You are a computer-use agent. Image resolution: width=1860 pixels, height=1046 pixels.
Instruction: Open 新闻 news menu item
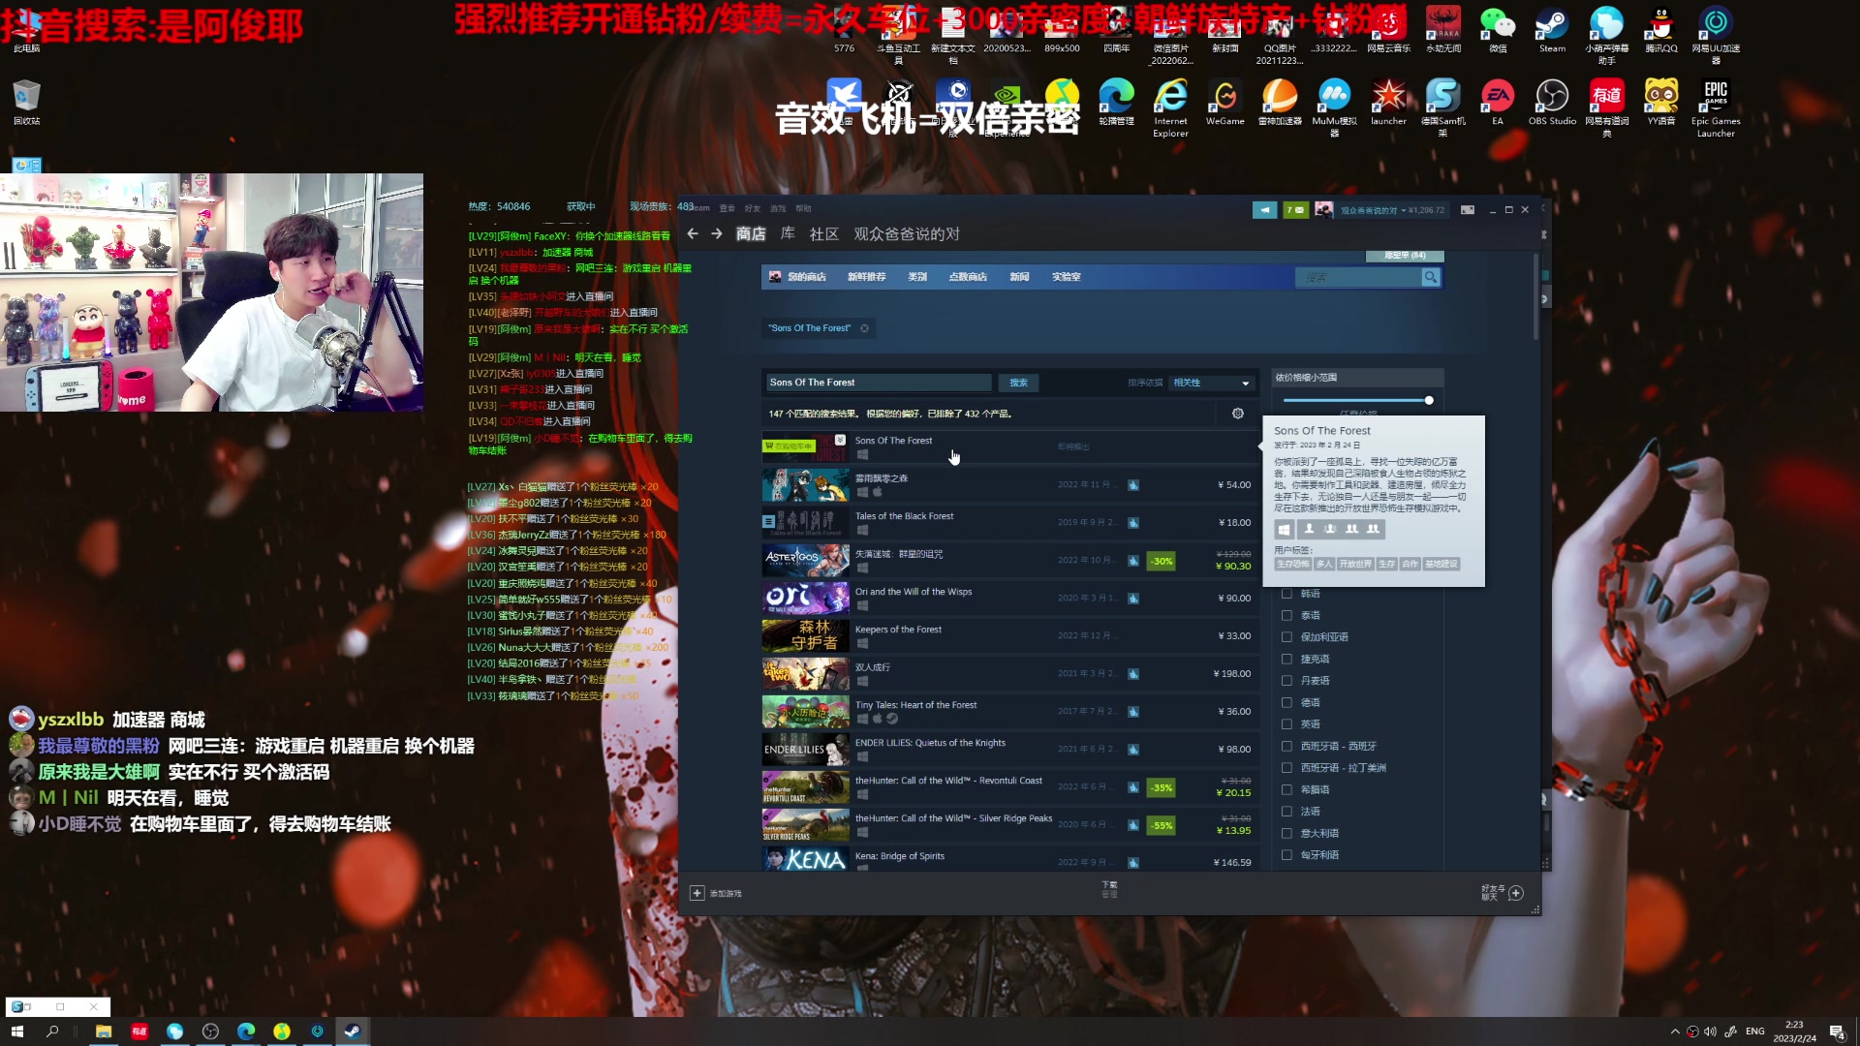click(x=1019, y=277)
